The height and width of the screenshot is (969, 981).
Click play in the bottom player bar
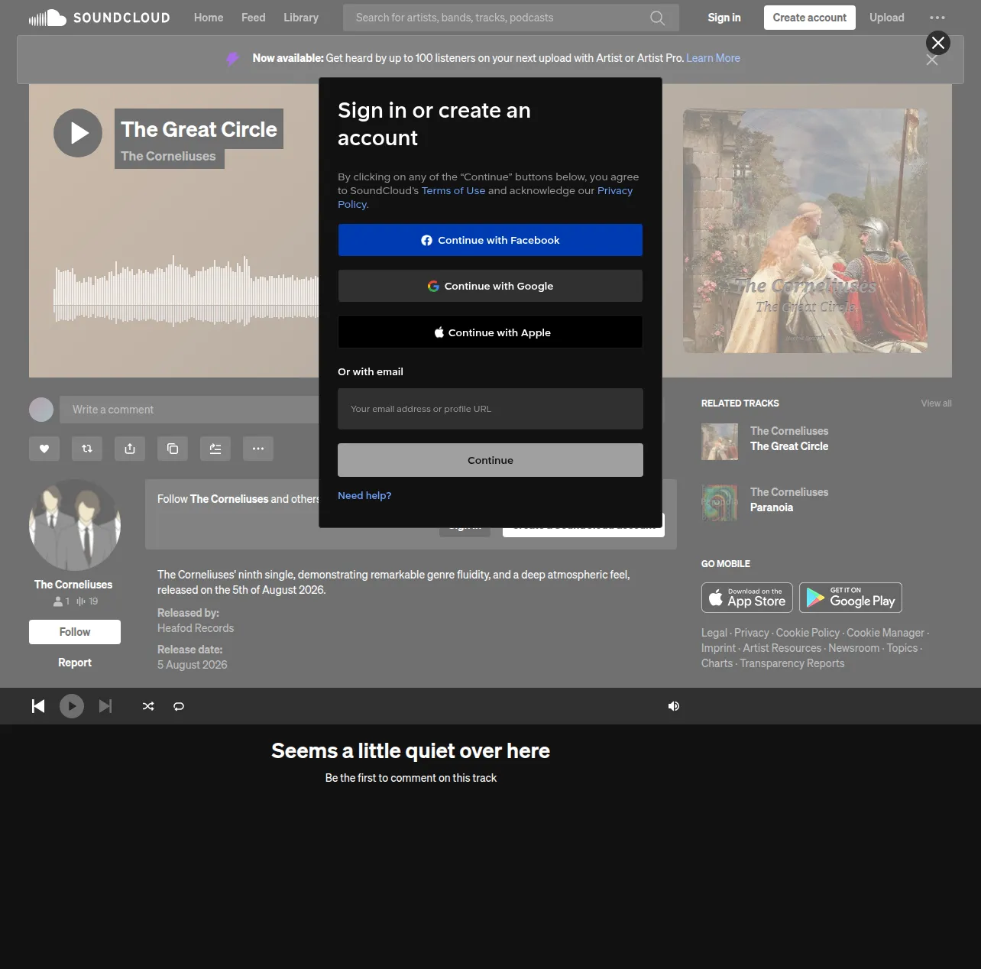click(x=72, y=706)
